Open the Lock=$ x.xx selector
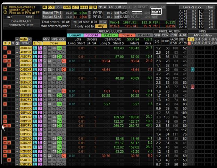The width and height of the screenshot is (217, 168). pyautogui.click(x=192, y=7)
